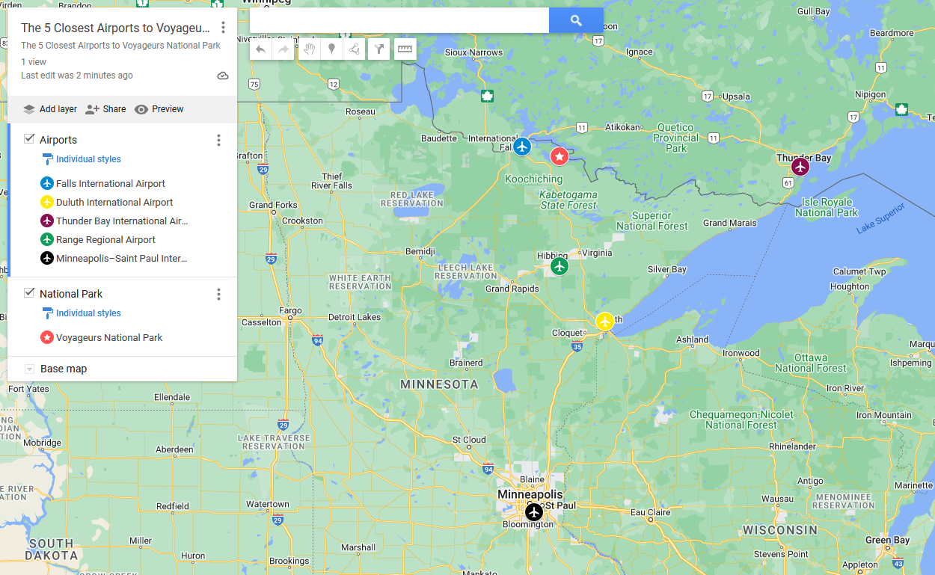Select Duluth International Airport list item
Viewport: 935px width, 575px height.
coord(114,202)
